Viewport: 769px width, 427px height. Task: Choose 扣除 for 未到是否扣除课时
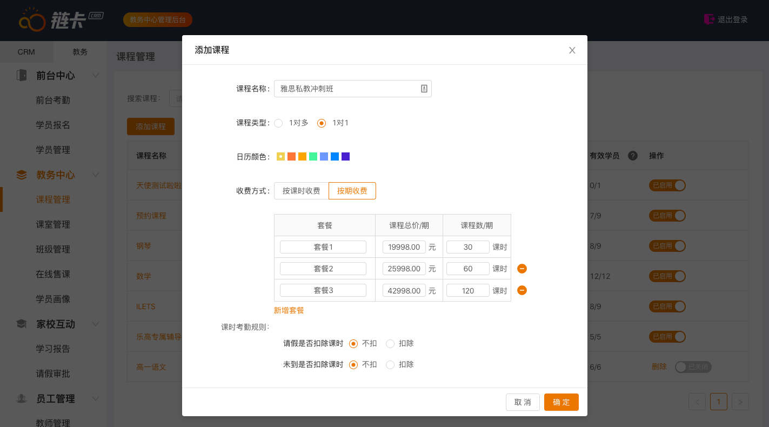(x=390, y=365)
